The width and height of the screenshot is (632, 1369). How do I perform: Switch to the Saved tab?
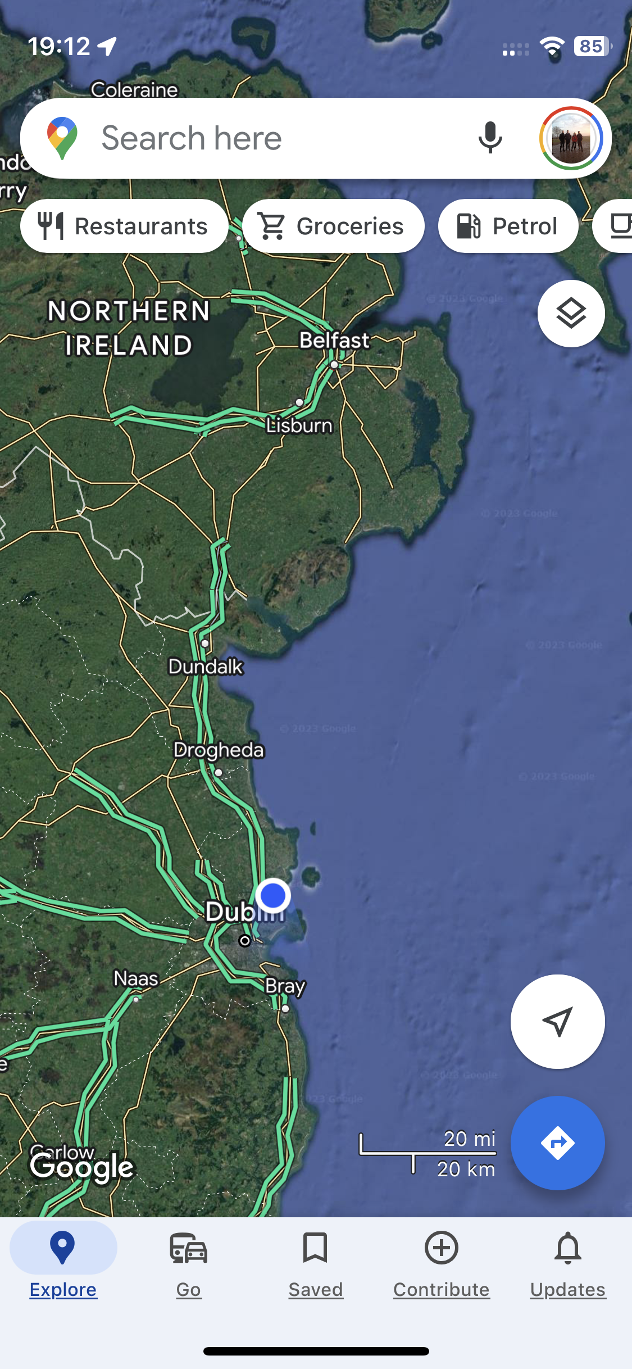315,1264
